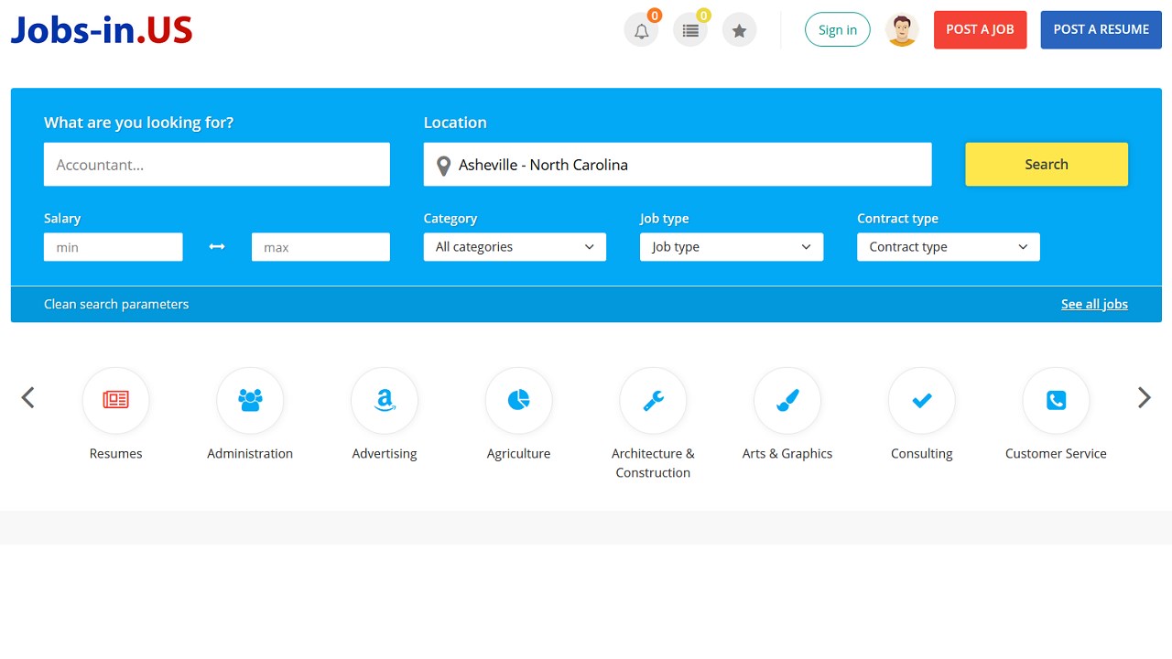Click the Arts & Graphics brush icon
This screenshot has height=659, width=1172.
787,400
